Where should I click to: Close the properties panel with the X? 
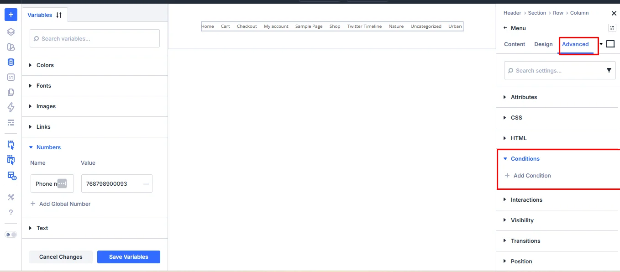point(614,13)
